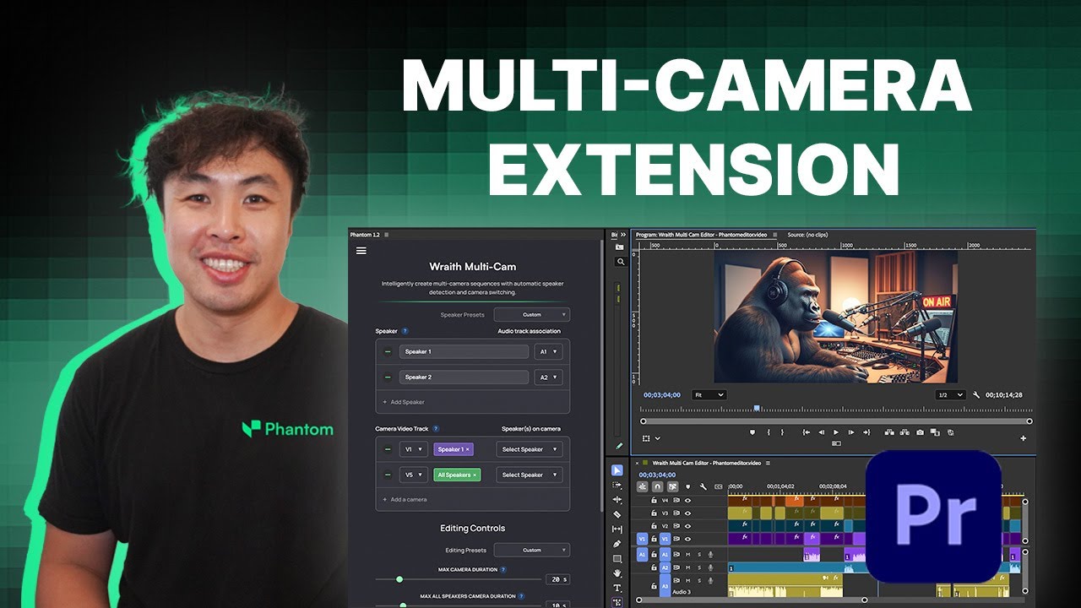Adjust the Max Camera Duration slider handle
Screen dimensions: 1081x608
[x=399, y=579]
